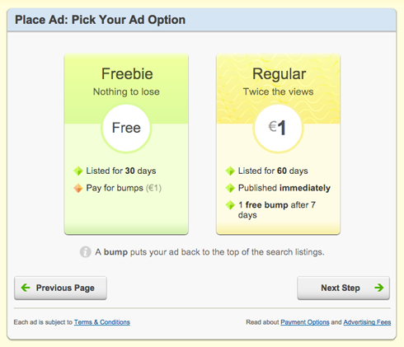Click the Free price circle

point(126,128)
